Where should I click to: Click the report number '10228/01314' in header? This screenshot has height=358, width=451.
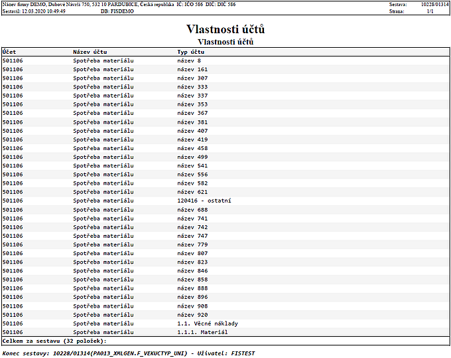[434, 5]
